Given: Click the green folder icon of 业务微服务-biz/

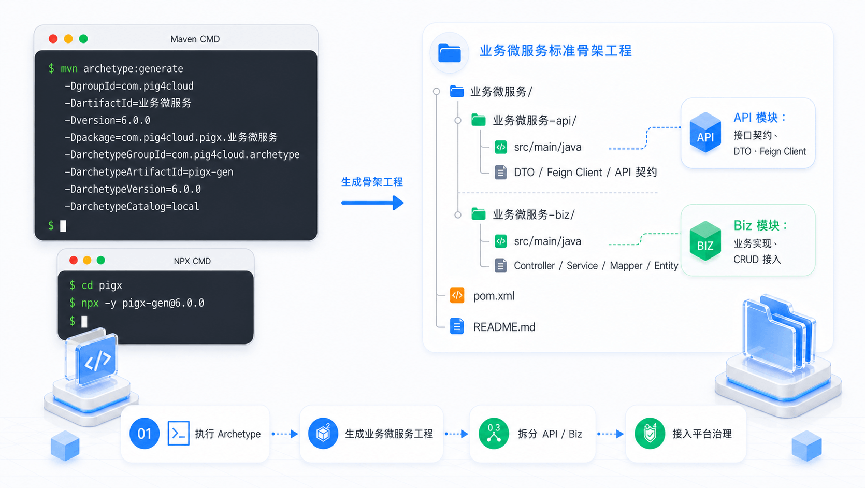Looking at the screenshot, I should 479,214.
